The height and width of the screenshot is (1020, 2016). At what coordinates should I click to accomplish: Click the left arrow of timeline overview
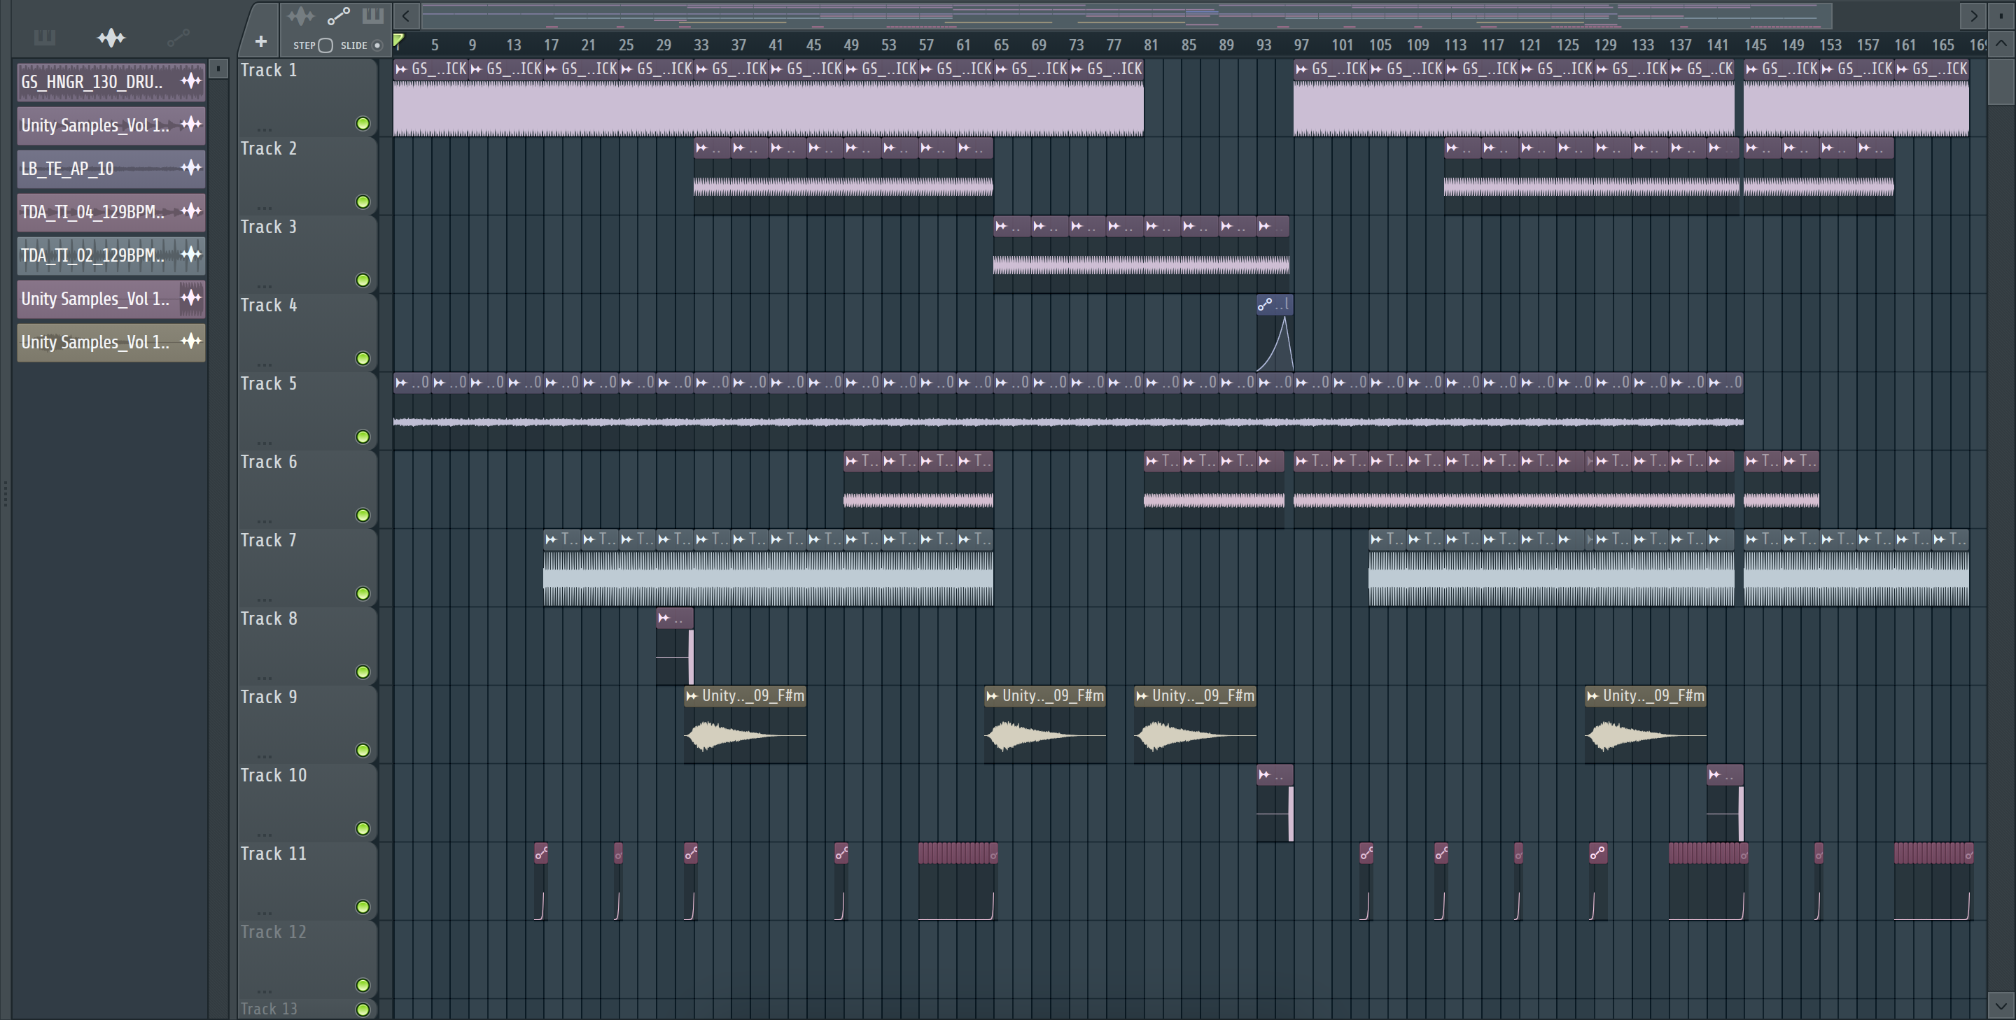click(405, 15)
